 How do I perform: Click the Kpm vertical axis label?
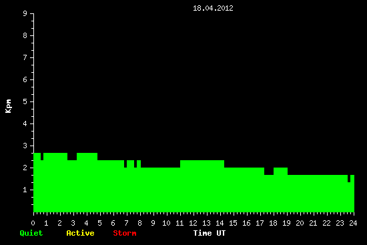(x=8, y=106)
